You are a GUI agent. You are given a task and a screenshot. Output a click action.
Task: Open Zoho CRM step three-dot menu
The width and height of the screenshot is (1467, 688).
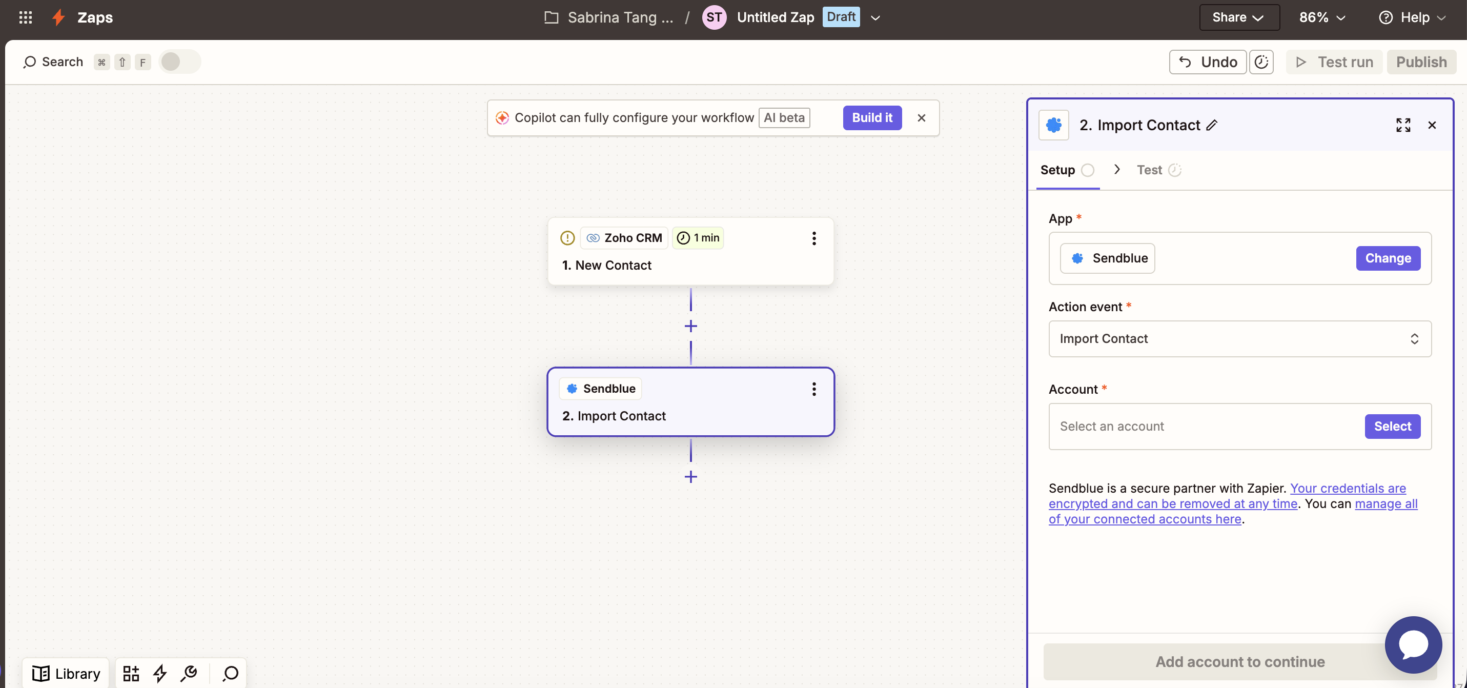click(x=814, y=238)
